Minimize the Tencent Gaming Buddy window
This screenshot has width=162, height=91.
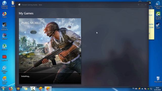[x=142, y=5]
